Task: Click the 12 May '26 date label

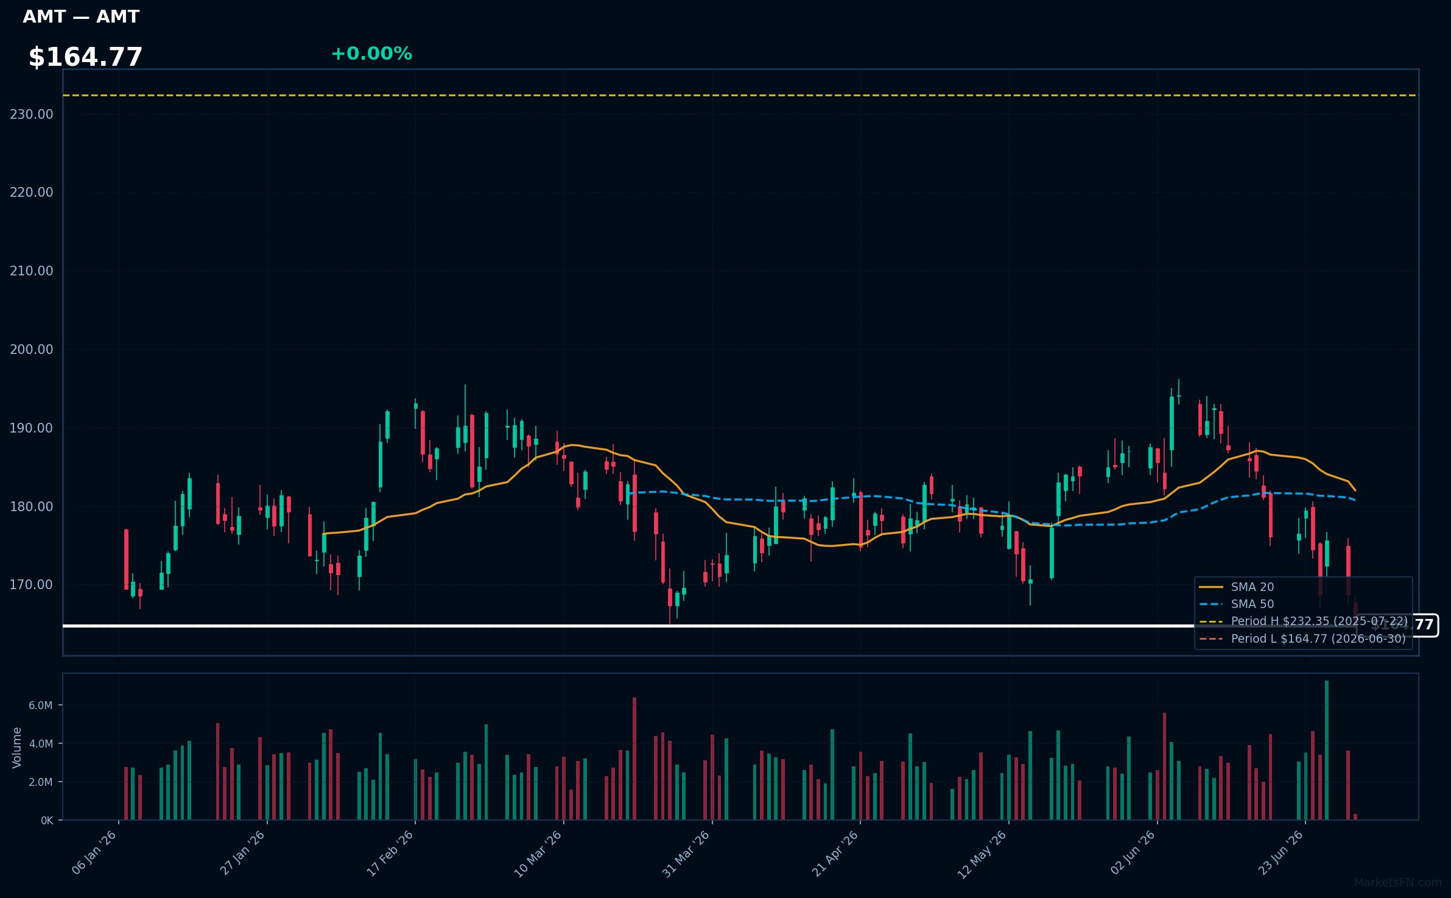Action: coord(982,854)
